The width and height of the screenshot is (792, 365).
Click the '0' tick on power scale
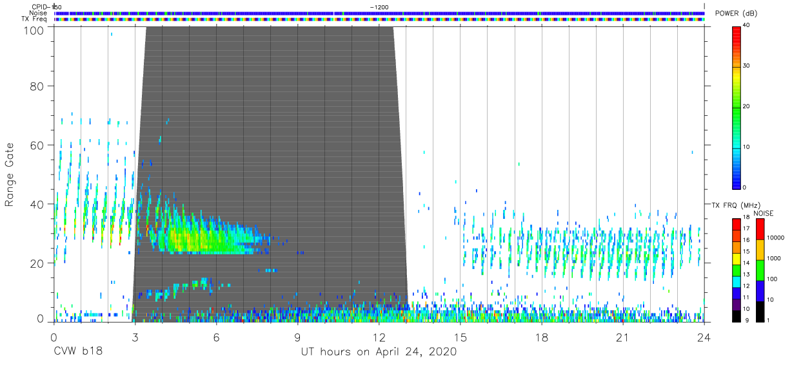745,188
